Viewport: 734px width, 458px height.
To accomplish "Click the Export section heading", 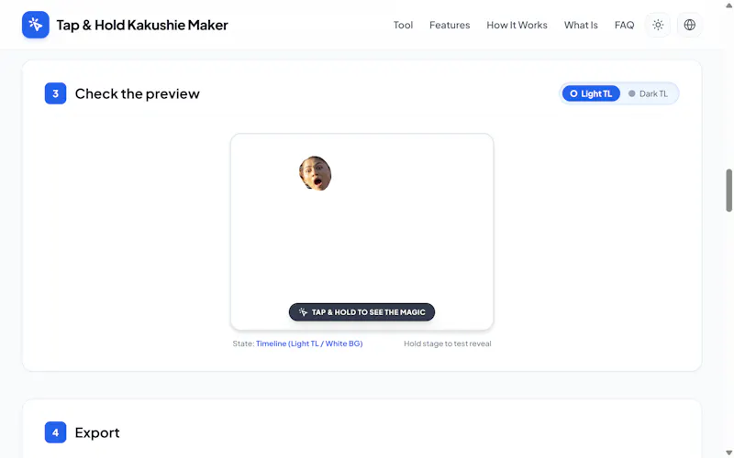I will (x=97, y=432).
